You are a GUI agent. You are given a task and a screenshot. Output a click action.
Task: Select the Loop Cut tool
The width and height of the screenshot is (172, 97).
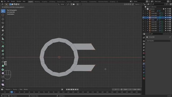point(3,58)
